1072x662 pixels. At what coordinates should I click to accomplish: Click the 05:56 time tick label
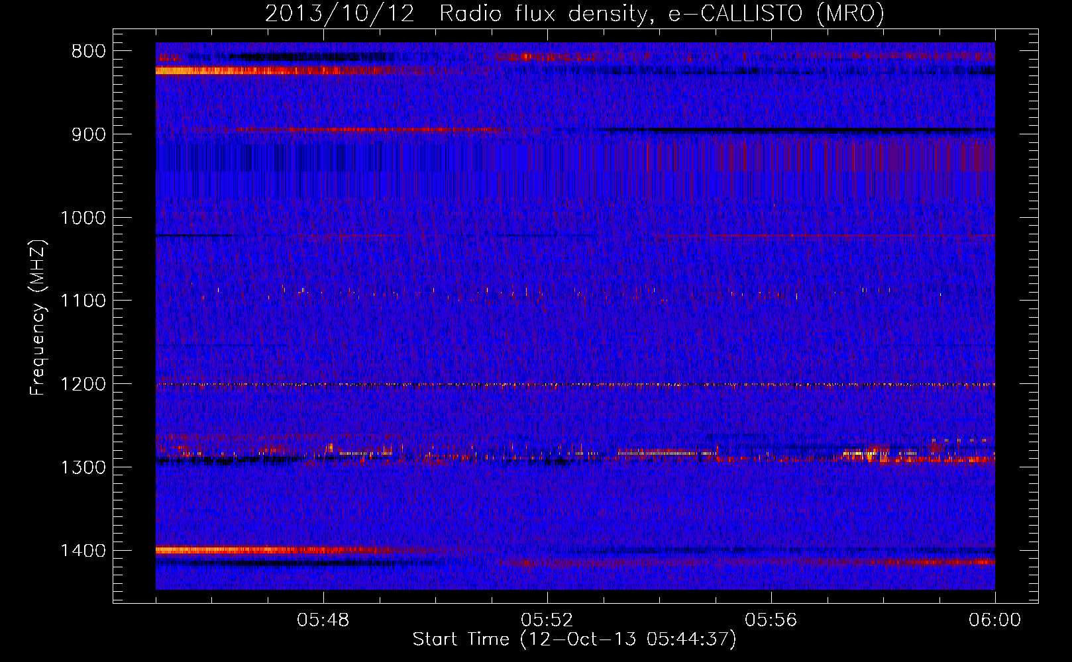(771, 620)
